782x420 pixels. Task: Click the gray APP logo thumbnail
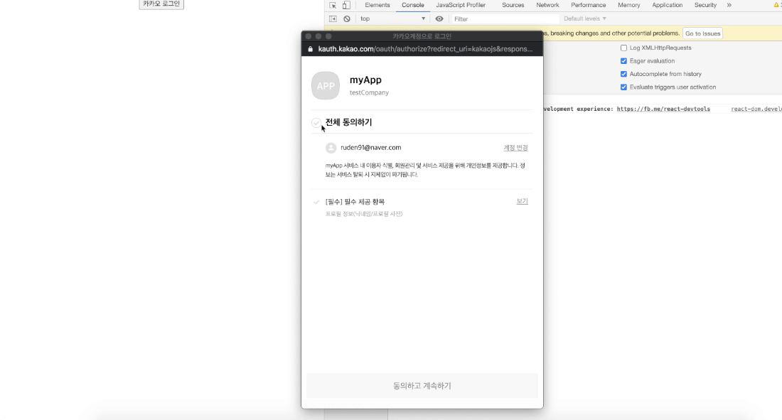[326, 86]
